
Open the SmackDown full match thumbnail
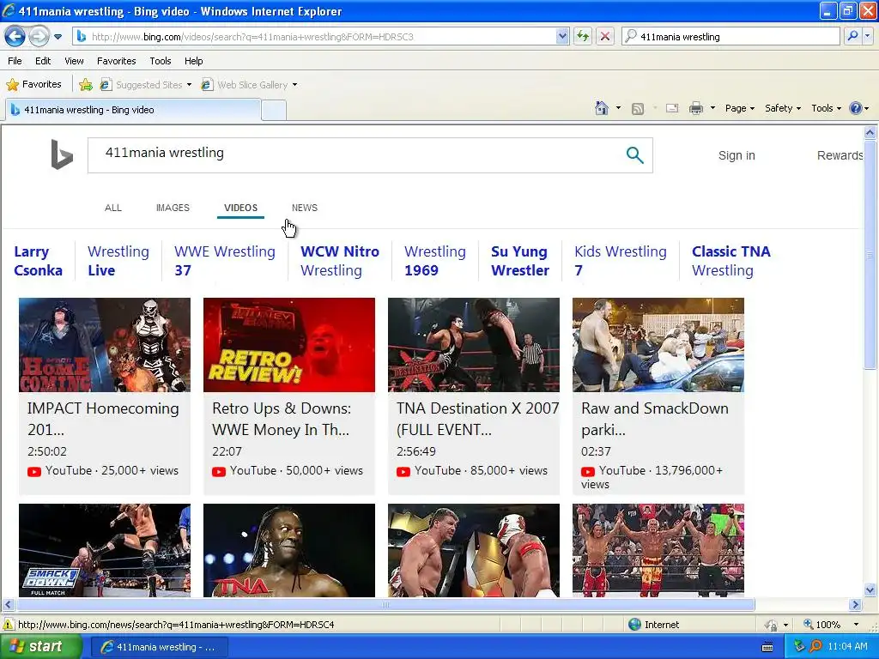[x=105, y=550]
